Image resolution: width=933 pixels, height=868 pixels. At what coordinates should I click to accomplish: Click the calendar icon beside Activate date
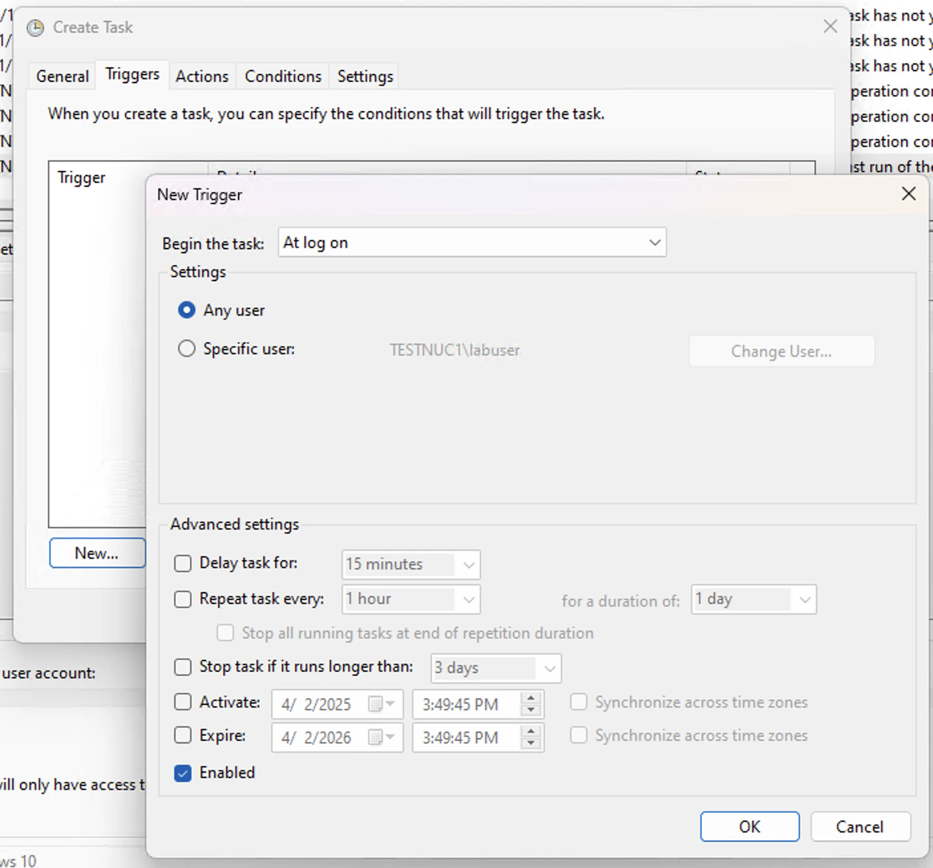point(375,704)
